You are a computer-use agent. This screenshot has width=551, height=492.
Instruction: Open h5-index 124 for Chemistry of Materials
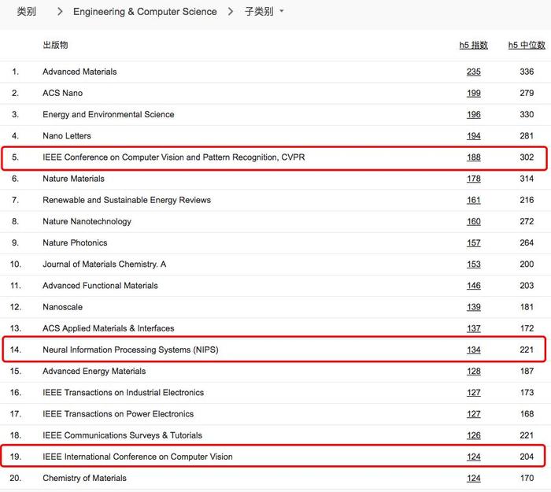pos(473,478)
